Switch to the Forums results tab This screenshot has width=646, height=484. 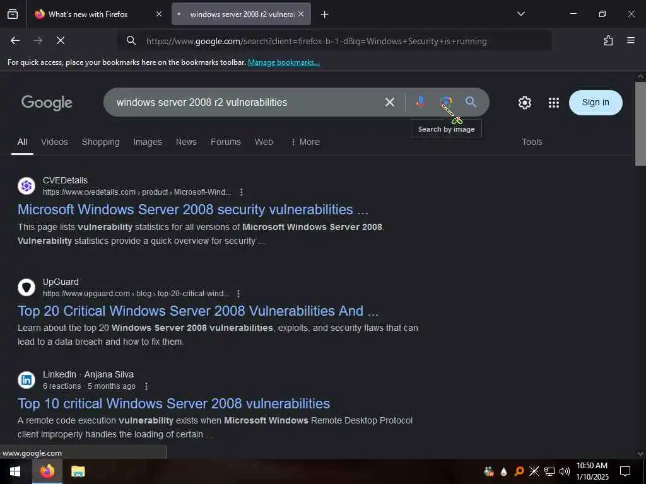pos(226,142)
